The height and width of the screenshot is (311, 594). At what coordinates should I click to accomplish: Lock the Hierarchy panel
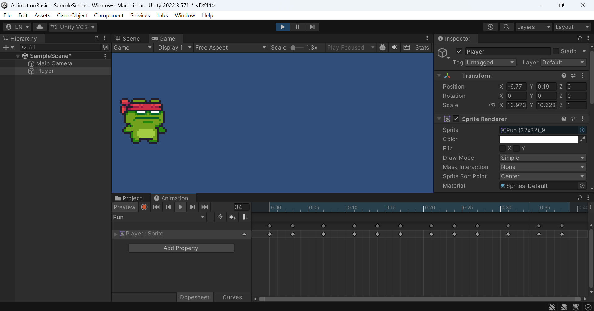pyautogui.click(x=97, y=38)
